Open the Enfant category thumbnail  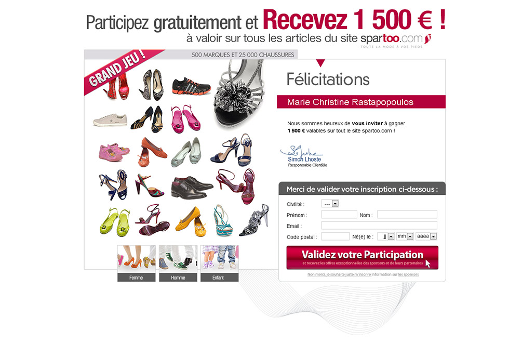click(x=219, y=263)
